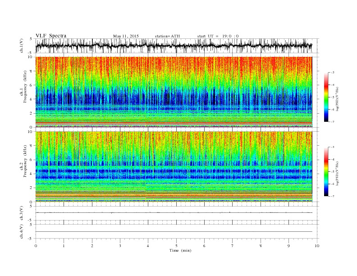The width and height of the screenshot is (357, 276).
Task: Click the '1' tick on the time axis
Action: point(64,246)
